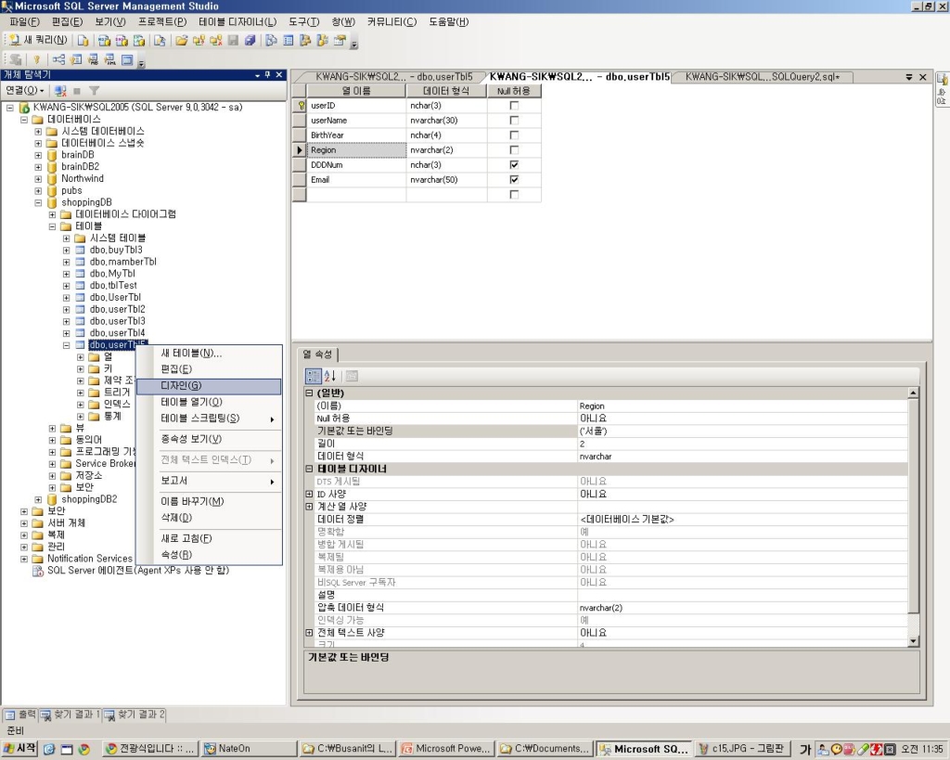The image size is (950, 760).
Task: Click the properties grid scroll down arrow
Action: point(913,641)
